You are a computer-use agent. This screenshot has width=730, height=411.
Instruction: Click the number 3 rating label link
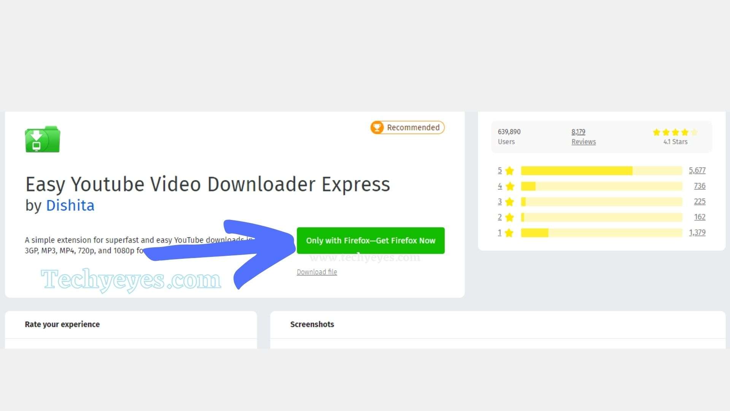point(500,202)
